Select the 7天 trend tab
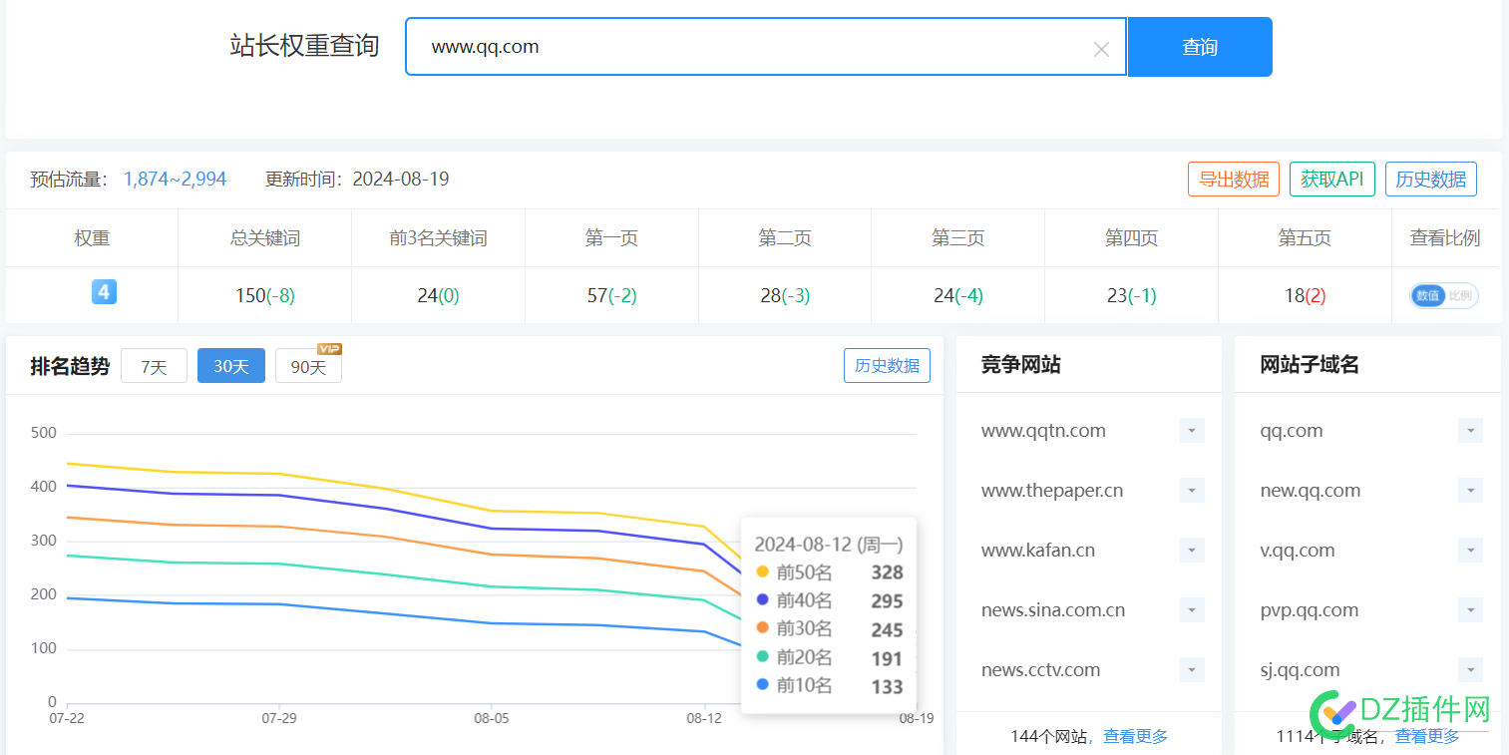Viewport: 1509px width, 755px height. (x=154, y=366)
